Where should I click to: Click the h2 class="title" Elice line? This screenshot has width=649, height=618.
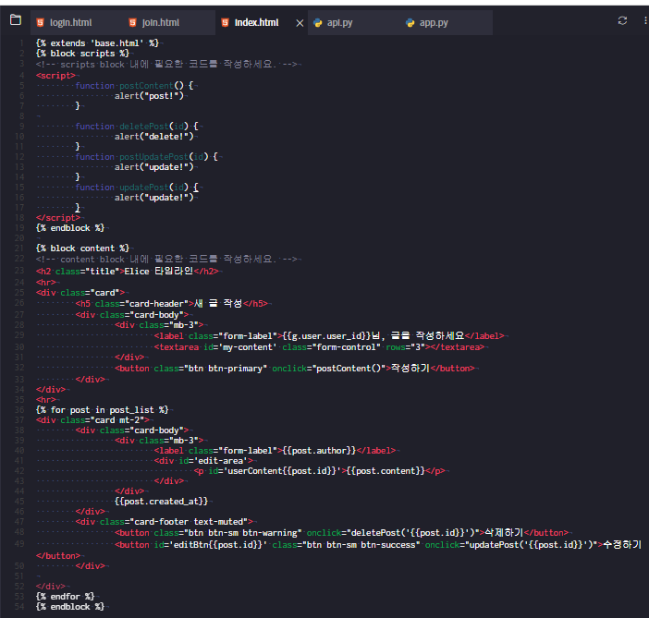click(x=127, y=271)
